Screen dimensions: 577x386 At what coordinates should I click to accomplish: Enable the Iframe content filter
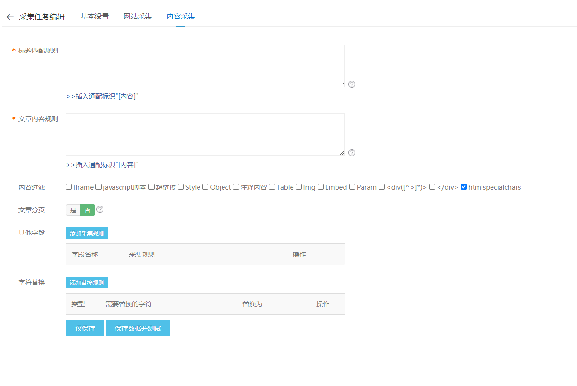point(69,187)
